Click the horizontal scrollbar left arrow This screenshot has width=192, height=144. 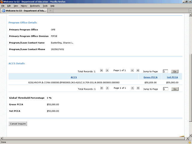(1, 138)
